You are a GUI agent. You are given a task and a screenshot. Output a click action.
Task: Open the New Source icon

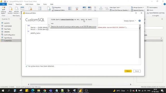click(10, 9)
